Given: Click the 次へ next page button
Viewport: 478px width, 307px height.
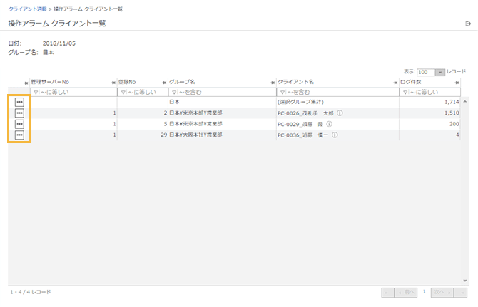Looking at the screenshot, I should point(442,292).
